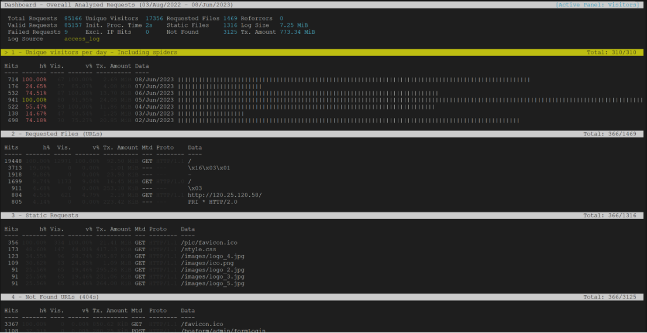The height and width of the screenshot is (333, 647).
Task: Select the Not Found URLs (404s) panel header
Action: coord(322,297)
